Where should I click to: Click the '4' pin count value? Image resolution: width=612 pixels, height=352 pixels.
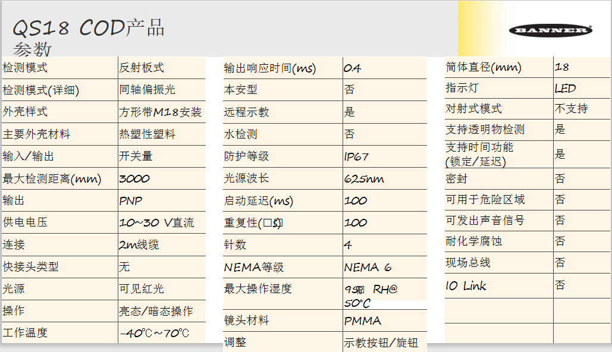pos(348,245)
